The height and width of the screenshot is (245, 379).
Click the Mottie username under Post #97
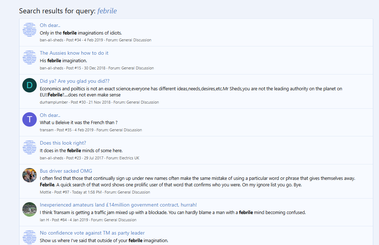click(45, 192)
